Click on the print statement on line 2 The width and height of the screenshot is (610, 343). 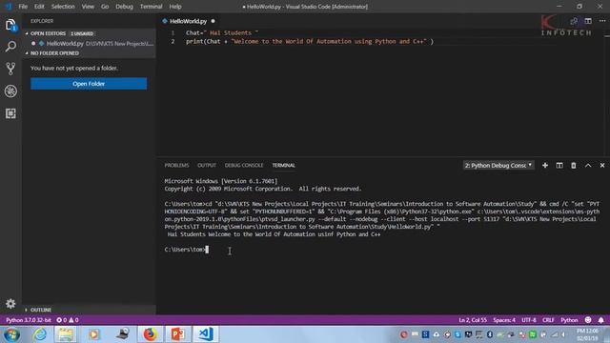(x=310, y=41)
